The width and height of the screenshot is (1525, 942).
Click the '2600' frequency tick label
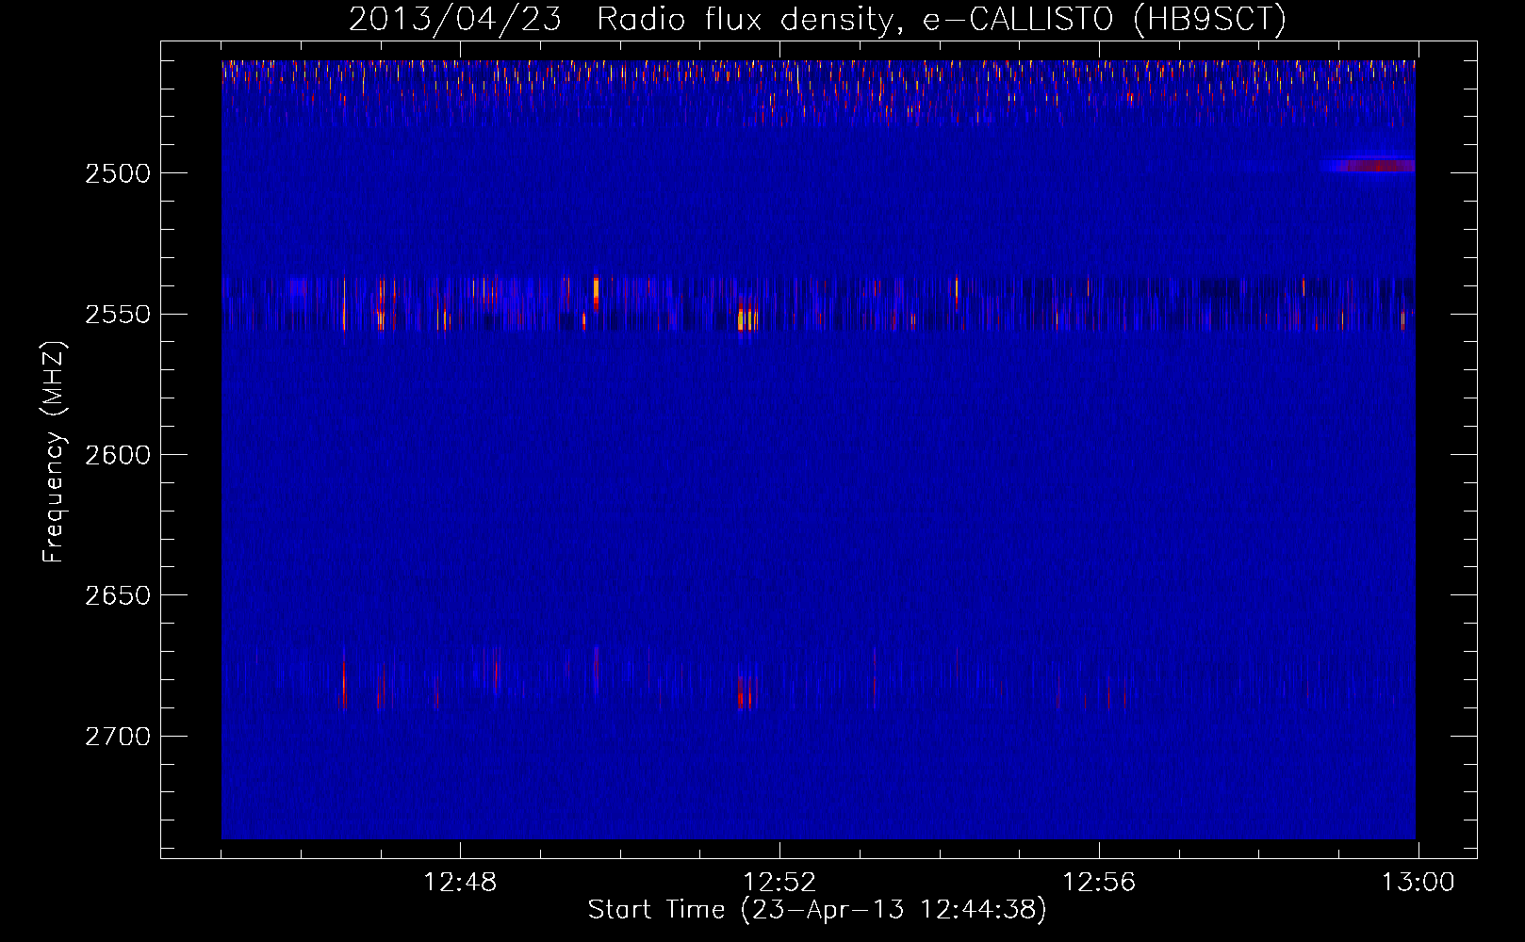pos(118,455)
